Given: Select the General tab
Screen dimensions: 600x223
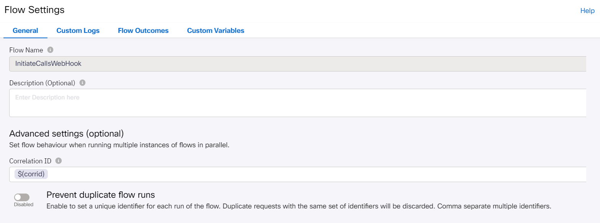Looking at the screenshot, I should coord(25,30).
